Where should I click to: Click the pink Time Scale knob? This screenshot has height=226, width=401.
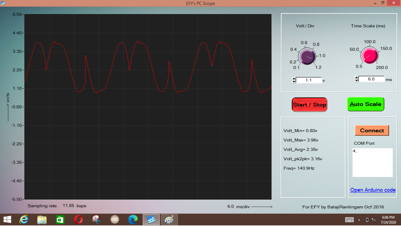tap(369, 55)
